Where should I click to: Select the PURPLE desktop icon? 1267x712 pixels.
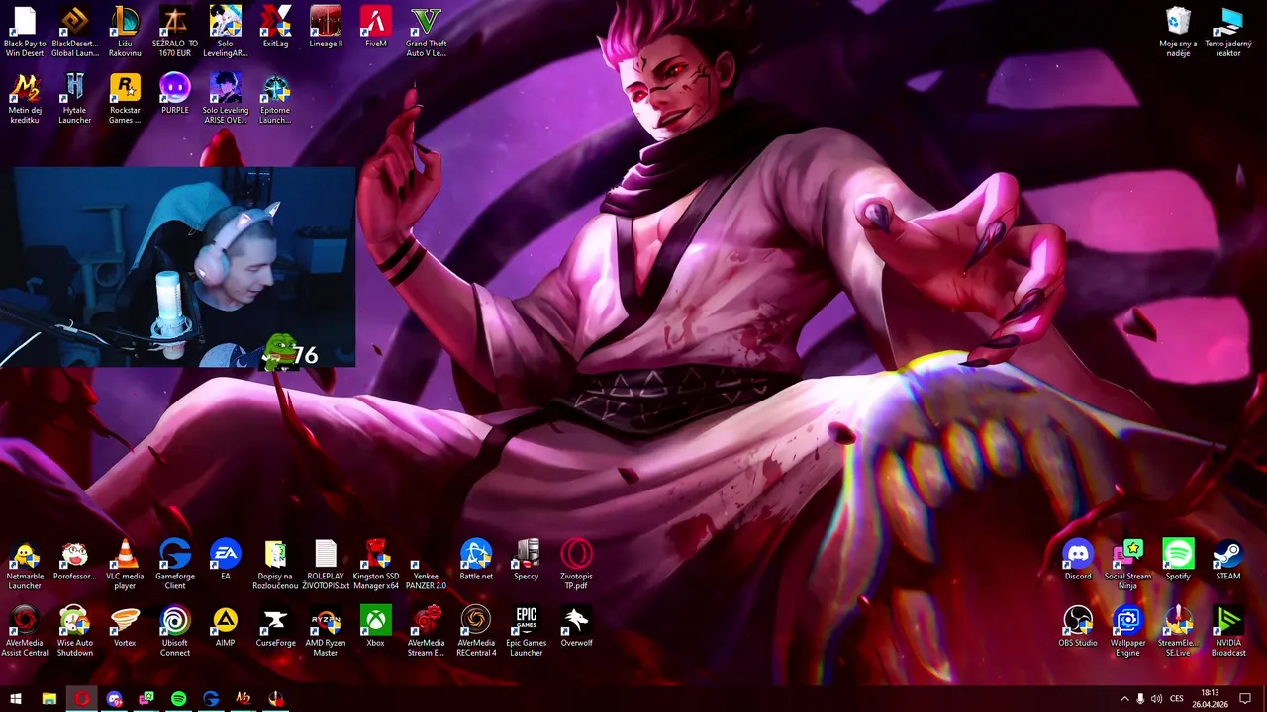175,94
